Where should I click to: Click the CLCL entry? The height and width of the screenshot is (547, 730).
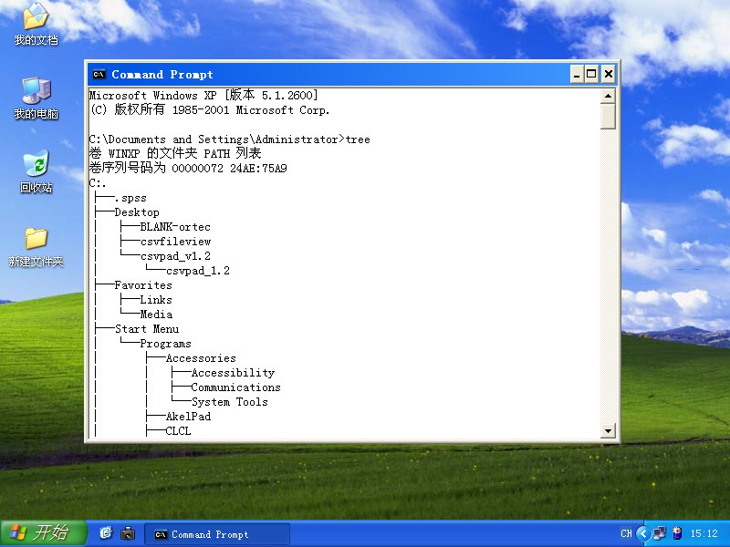click(178, 430)
